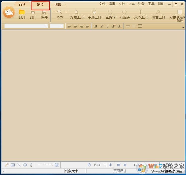Select the 文本工具 text tool
The image size is (186, 175).
tap(141, 12)
